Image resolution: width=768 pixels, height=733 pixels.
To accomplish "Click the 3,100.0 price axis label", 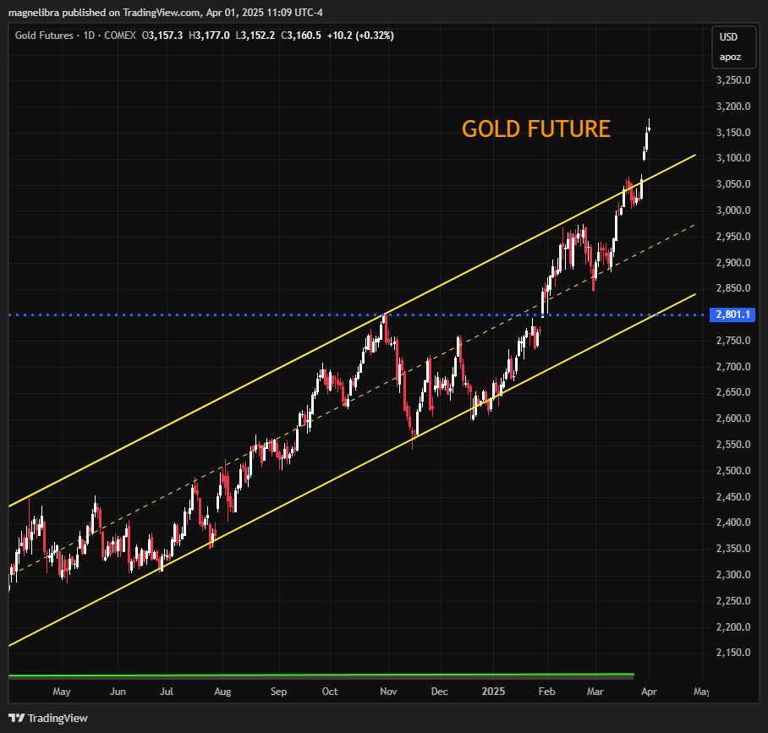I will pyautogui.click(x=733, y=157).
